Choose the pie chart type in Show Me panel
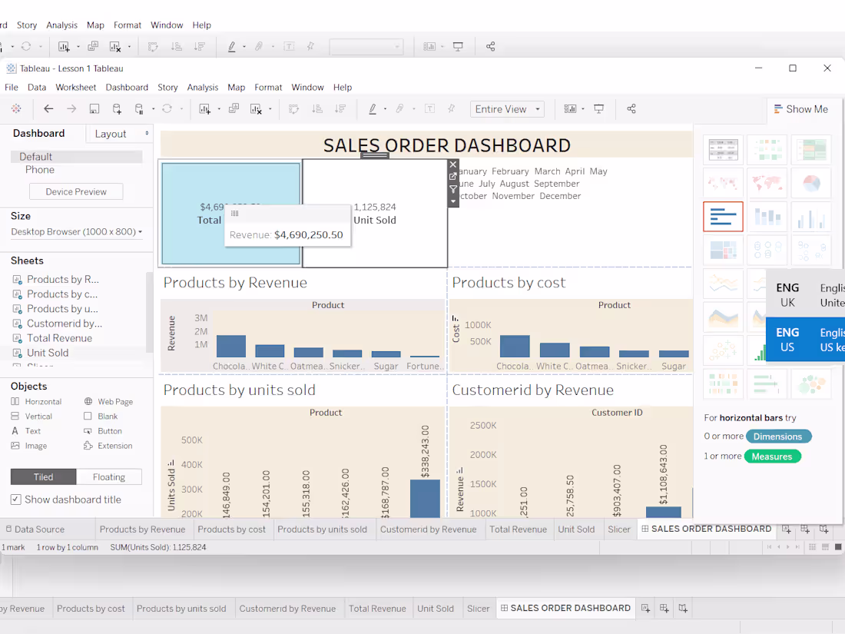 [x=811, y=183]
